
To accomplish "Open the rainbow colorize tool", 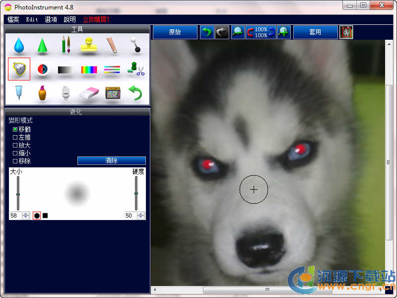I will click(89, 70).
